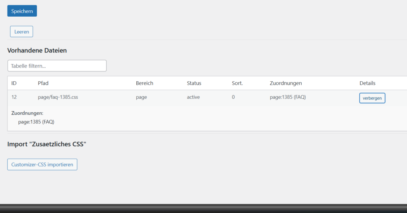Select the Bereich column header
Viewport: 407px width, 213px height.
[144, 83]
